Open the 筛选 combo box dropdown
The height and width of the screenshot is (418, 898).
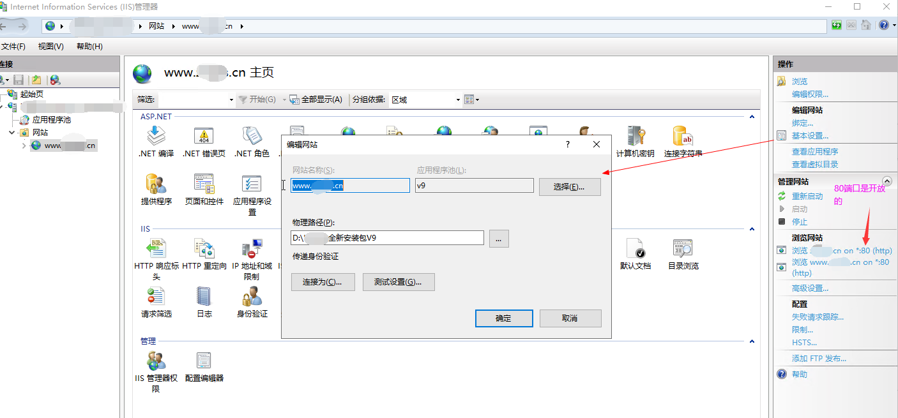pos(231,100)
